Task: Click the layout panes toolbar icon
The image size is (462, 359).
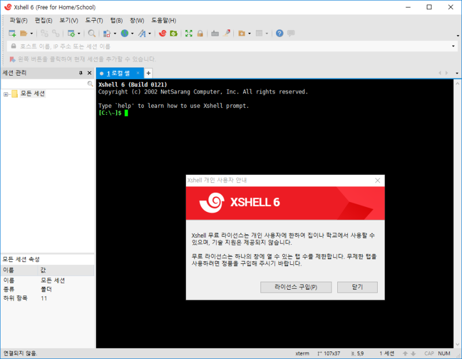Action: [x=259, y=33]
